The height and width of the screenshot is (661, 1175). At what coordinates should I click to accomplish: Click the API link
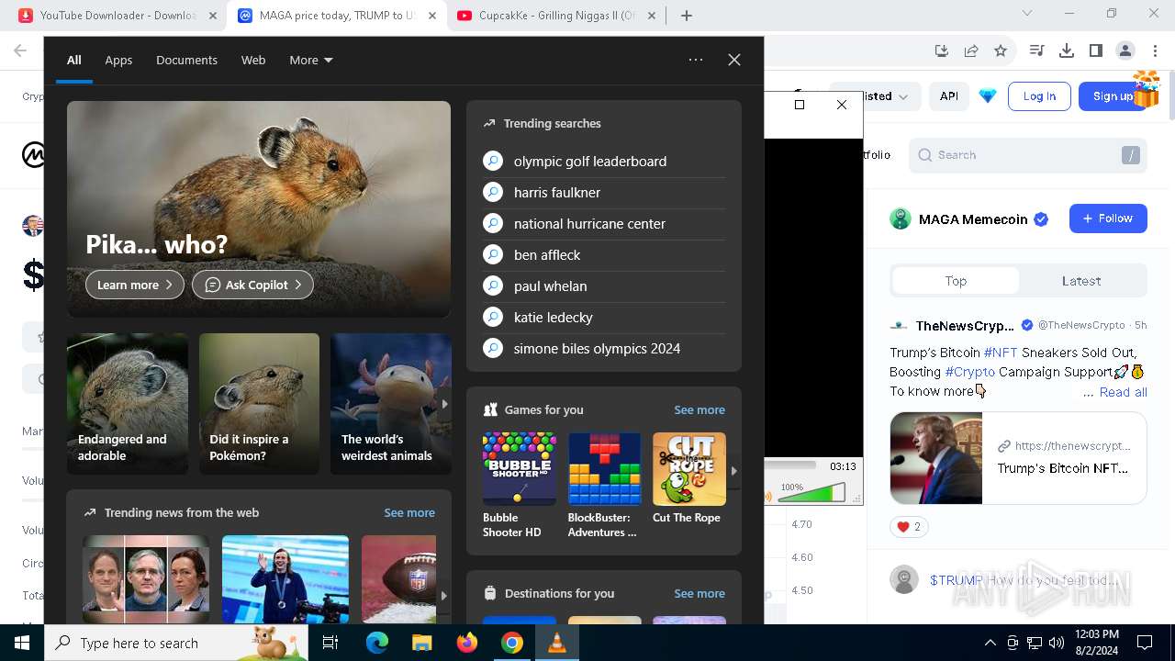(x=949, y=96)
